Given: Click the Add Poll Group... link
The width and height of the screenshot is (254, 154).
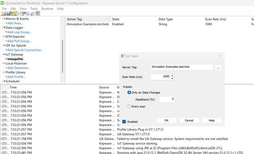Looking at the screenshot, I should (19, 41).
